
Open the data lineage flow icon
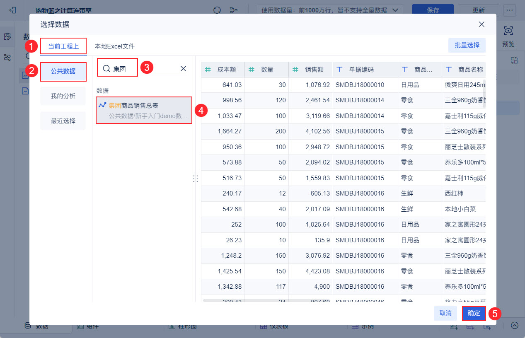point(234,10)
